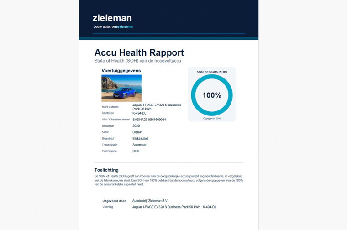Click the Bouwjaar value 2020
347x230 pixels.
136,126
